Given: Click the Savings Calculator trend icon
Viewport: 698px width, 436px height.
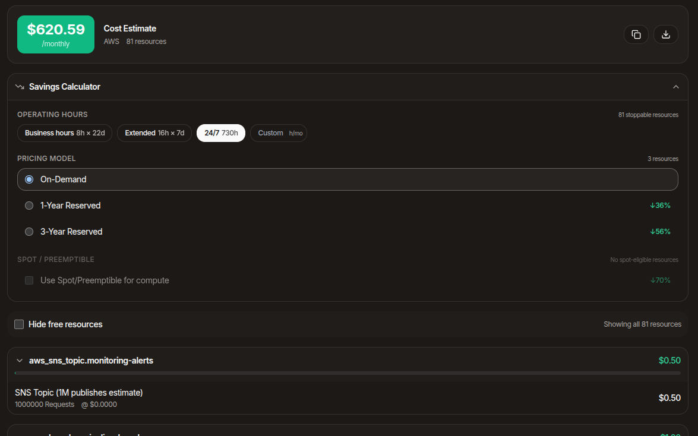Looking at the screenshot, I should click(x=20, y=87).
